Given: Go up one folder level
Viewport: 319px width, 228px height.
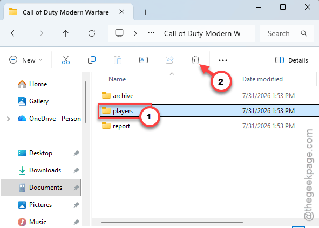Looking at the screenshot, I should (65, 33).
